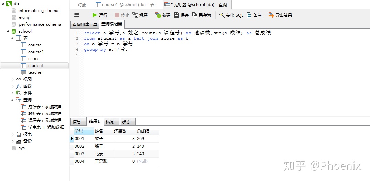The width and height of the screenshot is (370, 181).
Task: Switch to the 对象 tab
Action: pos(81,5)
